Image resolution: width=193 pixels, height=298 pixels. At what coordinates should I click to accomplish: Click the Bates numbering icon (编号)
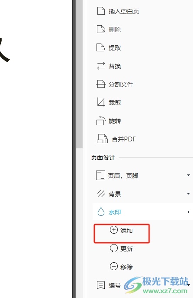(101, 285)
